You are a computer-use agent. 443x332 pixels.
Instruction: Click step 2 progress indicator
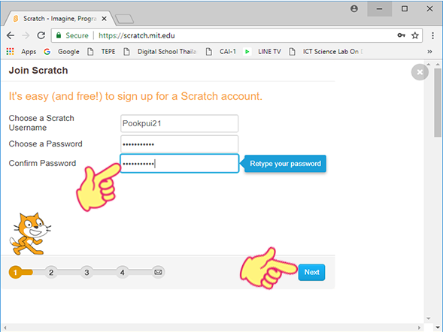point(51,272)
